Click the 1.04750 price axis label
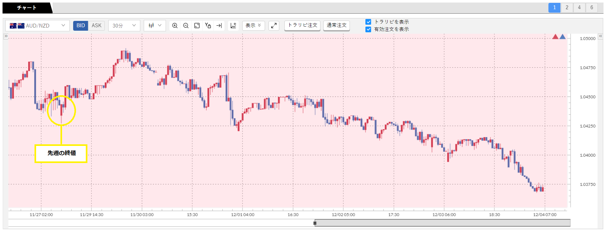607x232 pixels. pyautogui.click(x=588, y=68)
